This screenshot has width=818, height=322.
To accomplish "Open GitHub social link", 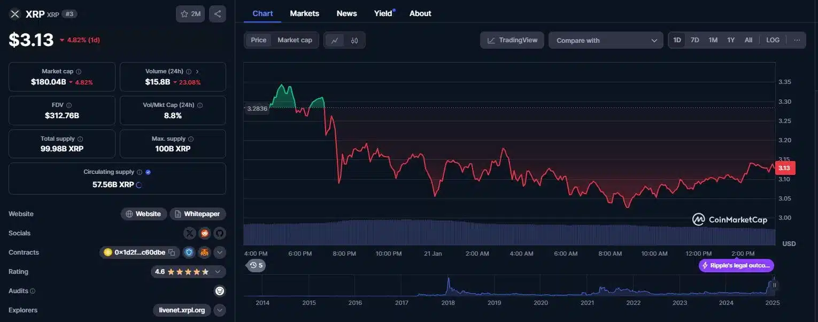I will [220, 233].
